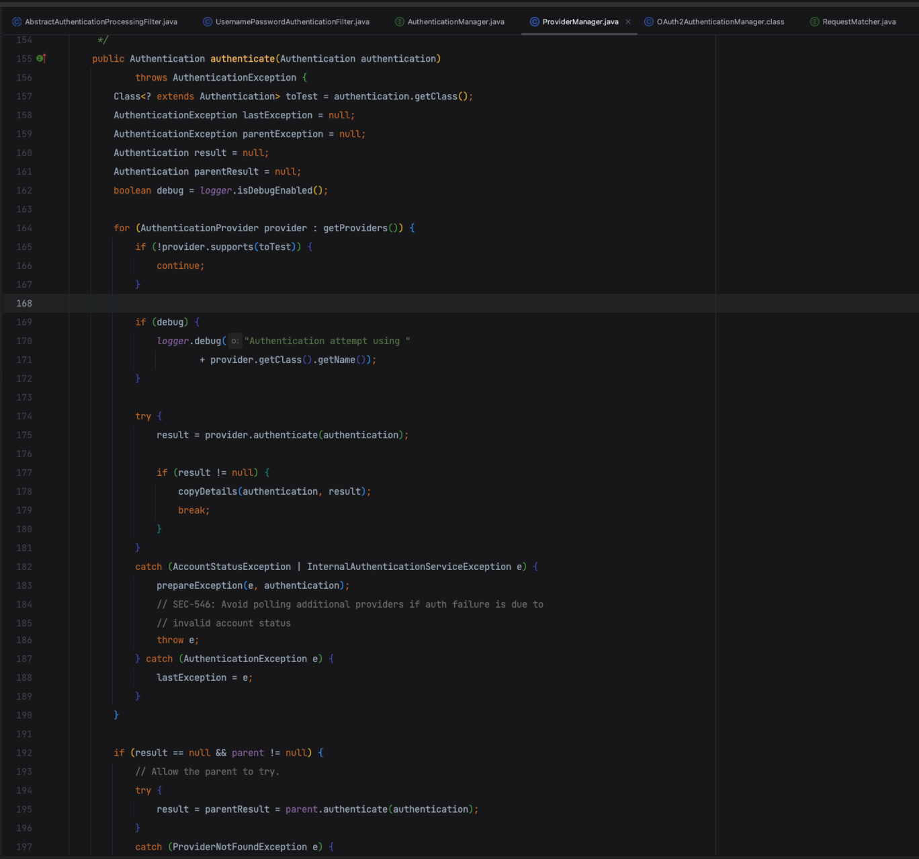Click the SEC-546 comment line
919x859 pixels.
(349, 605)
